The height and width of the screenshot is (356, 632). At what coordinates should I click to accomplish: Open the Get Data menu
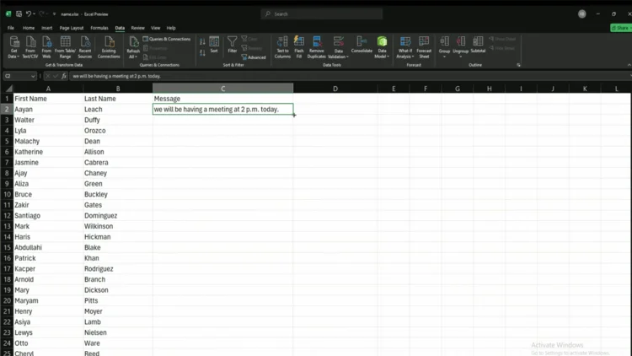click(x=13, y=47)
